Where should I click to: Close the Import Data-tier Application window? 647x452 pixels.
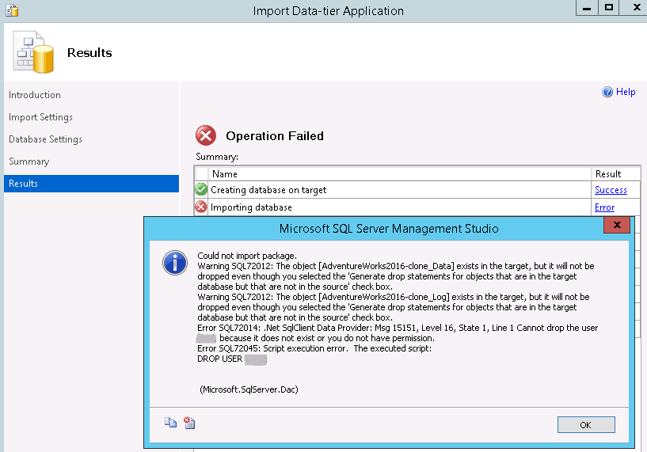636,8
